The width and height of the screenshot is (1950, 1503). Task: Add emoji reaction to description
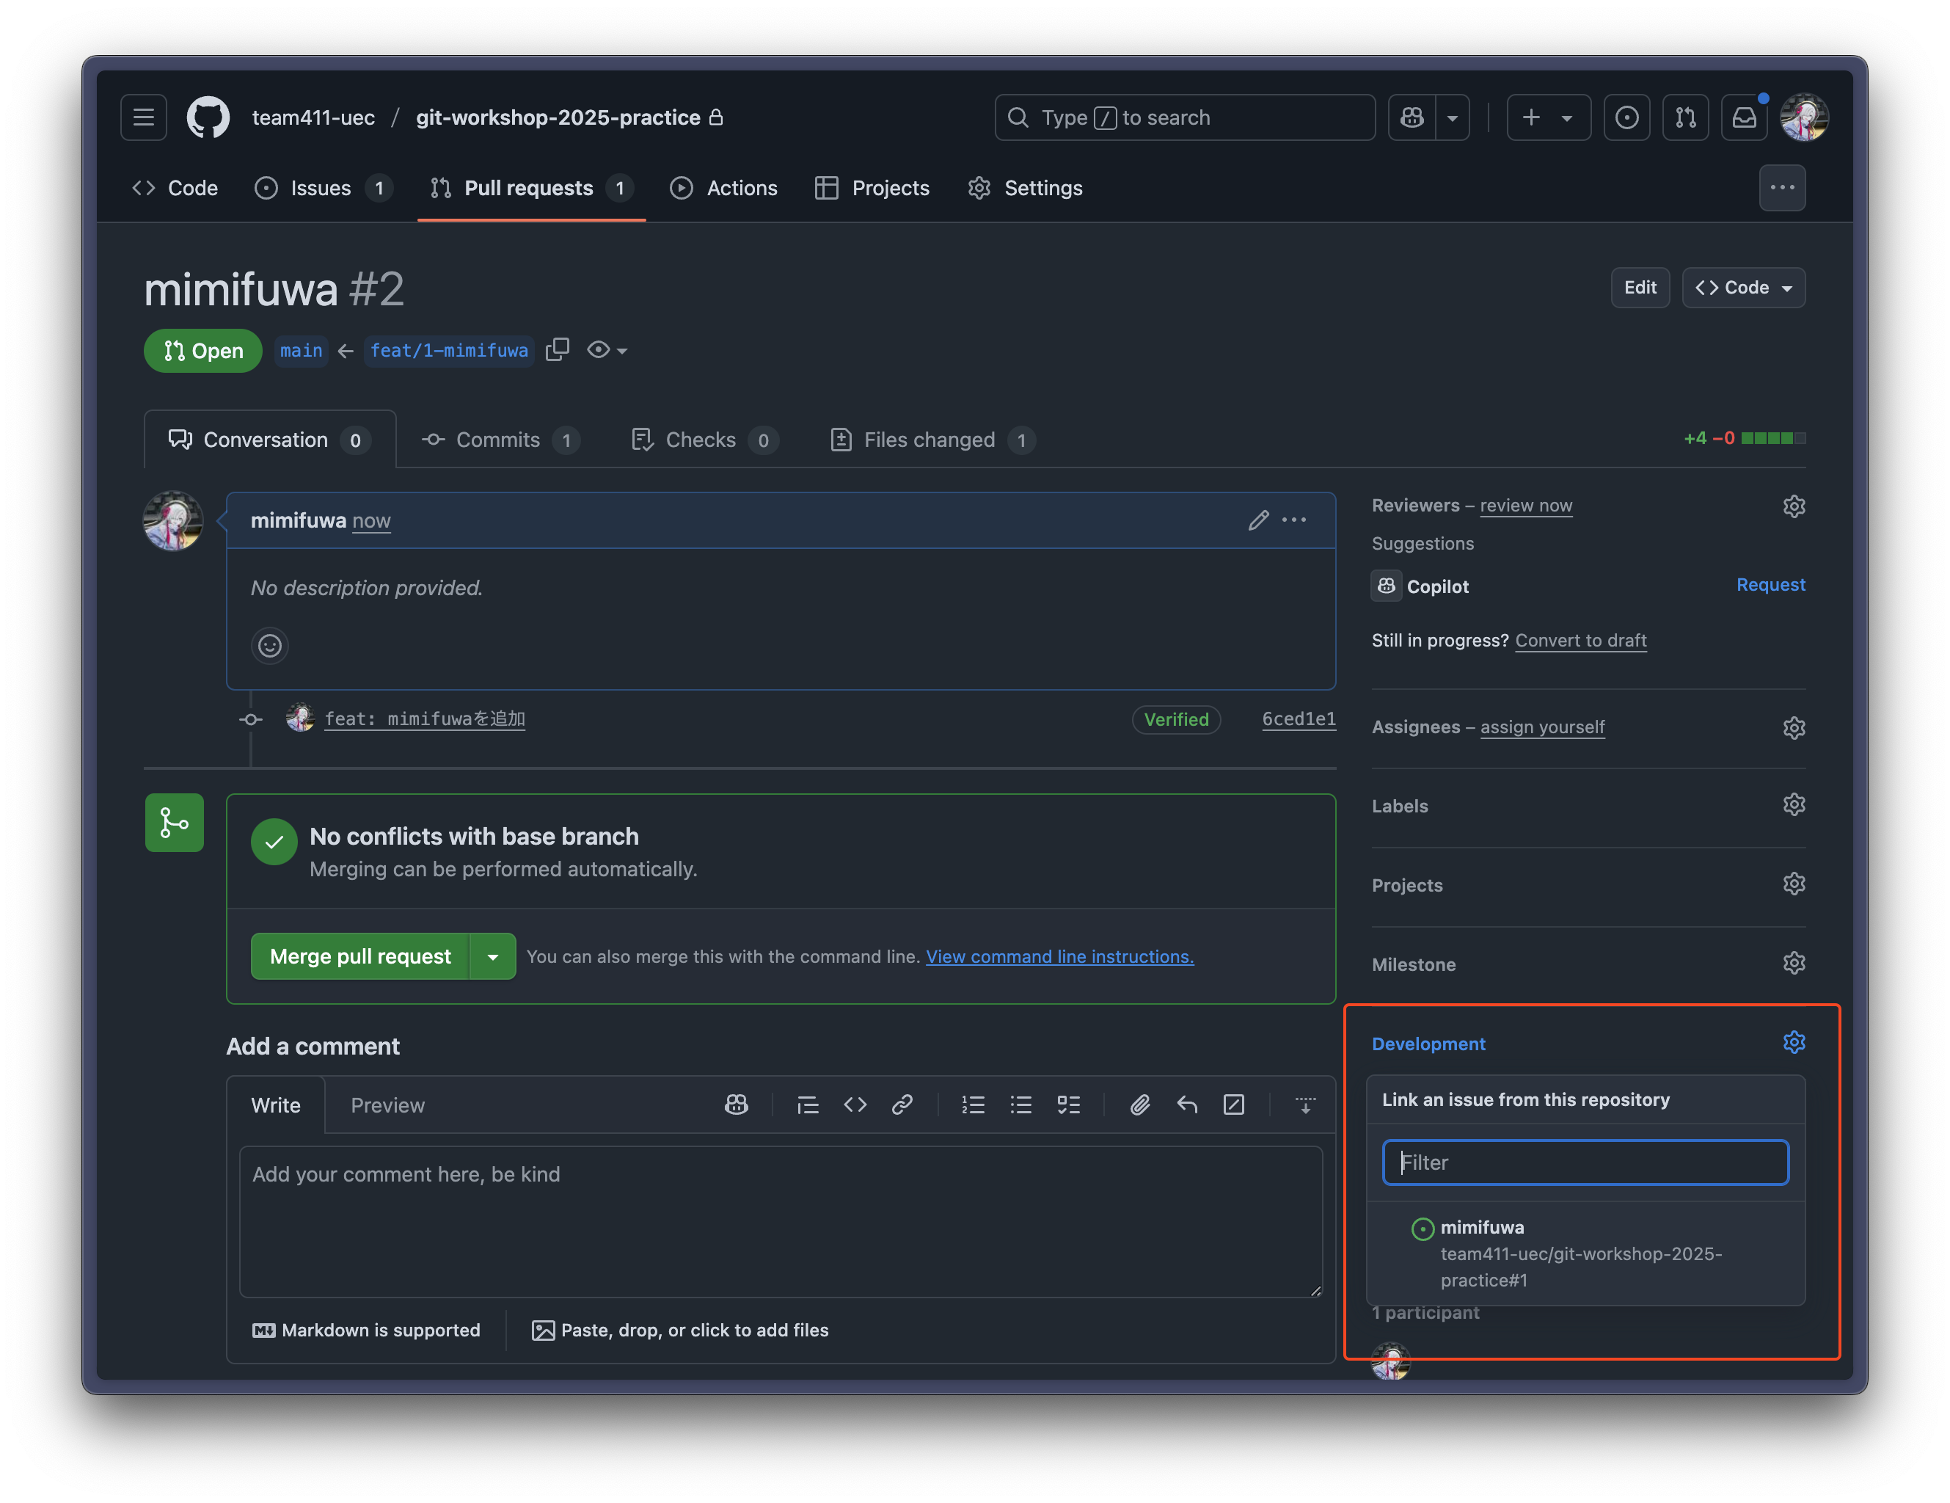pyautogui.click(x=270, y=645)
